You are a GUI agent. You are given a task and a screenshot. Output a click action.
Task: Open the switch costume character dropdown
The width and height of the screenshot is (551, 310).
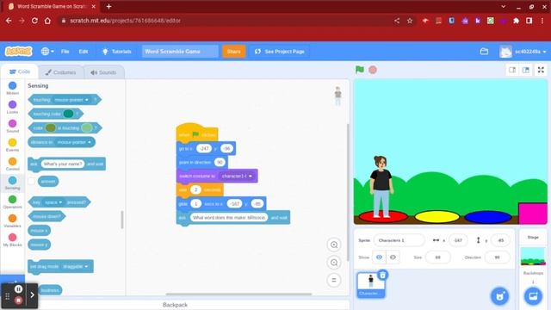point(237,176)
